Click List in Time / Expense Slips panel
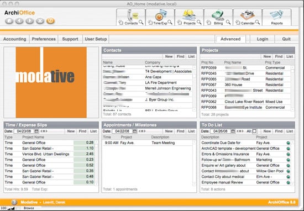 (93, 131)
